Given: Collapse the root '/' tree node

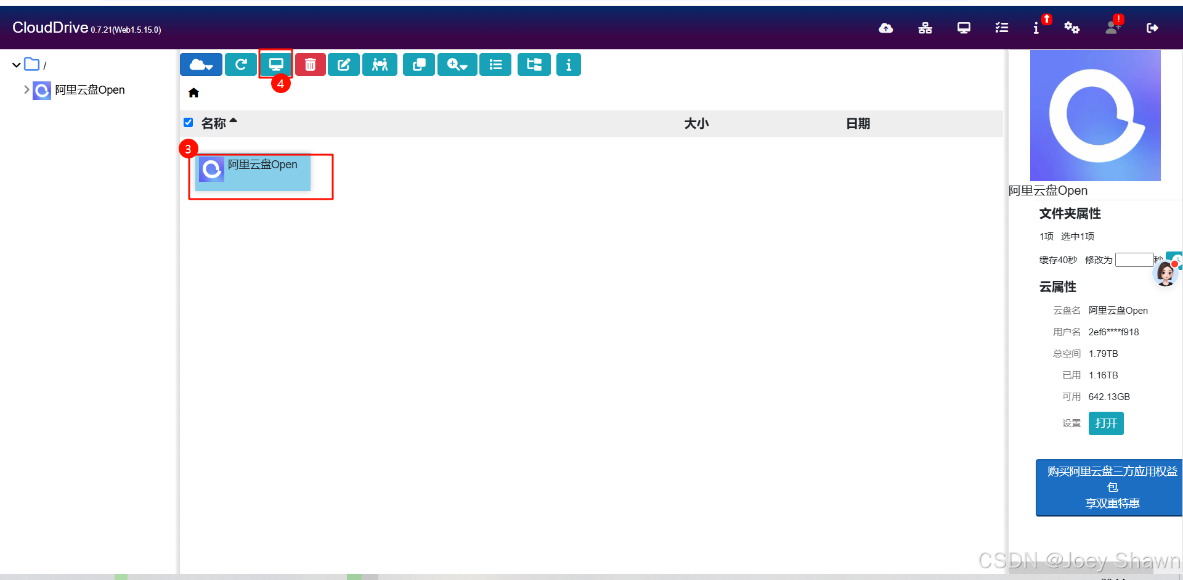Looking at the screenshot, I should click(x=17, y=65).
